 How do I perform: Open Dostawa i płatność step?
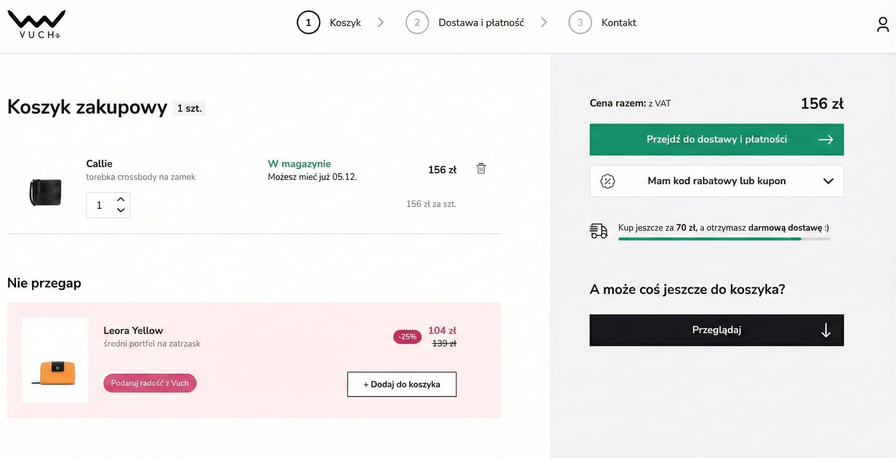pyautogui.click(x=482, y=22)
